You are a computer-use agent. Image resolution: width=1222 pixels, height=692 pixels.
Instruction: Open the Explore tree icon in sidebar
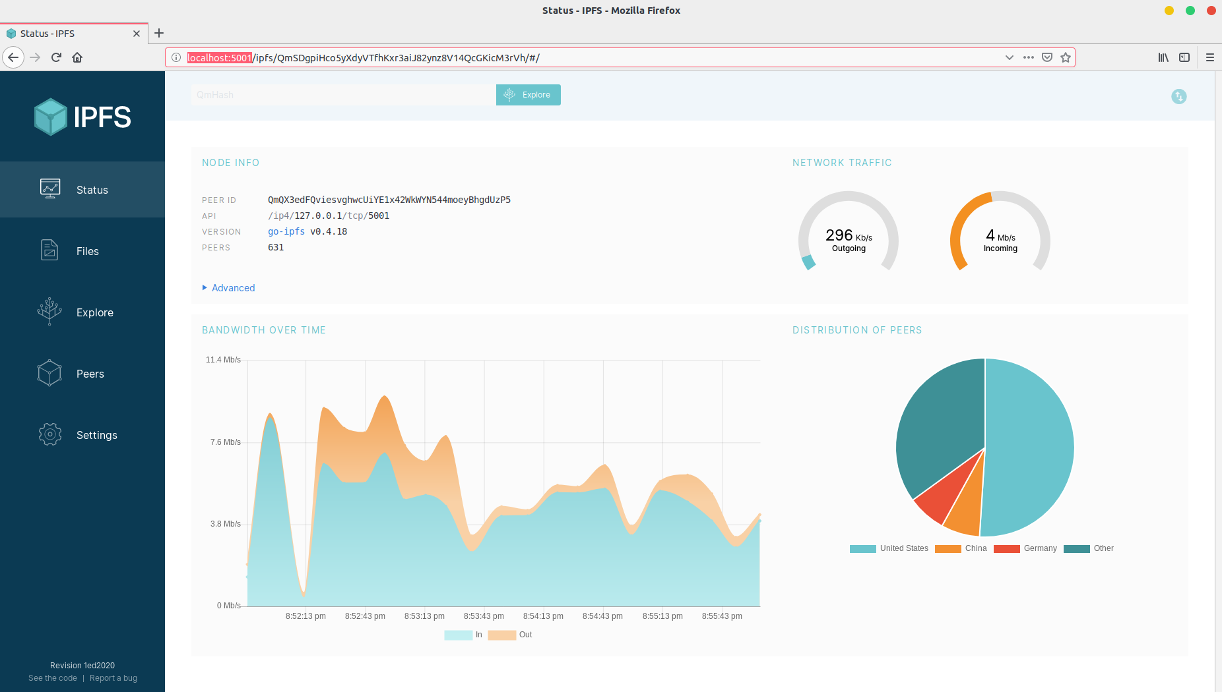[49, 312]
